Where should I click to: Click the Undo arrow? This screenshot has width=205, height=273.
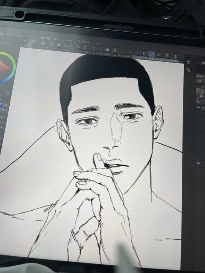point(78,47)
